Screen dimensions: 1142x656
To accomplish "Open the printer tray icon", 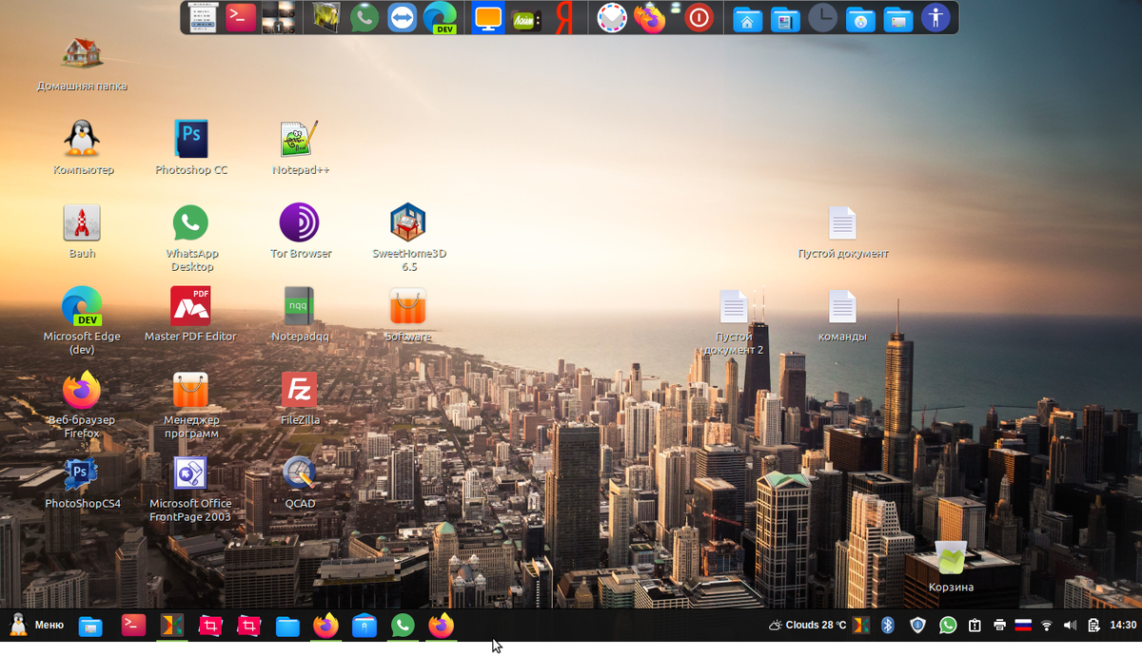I will [x=1000, y=625].
